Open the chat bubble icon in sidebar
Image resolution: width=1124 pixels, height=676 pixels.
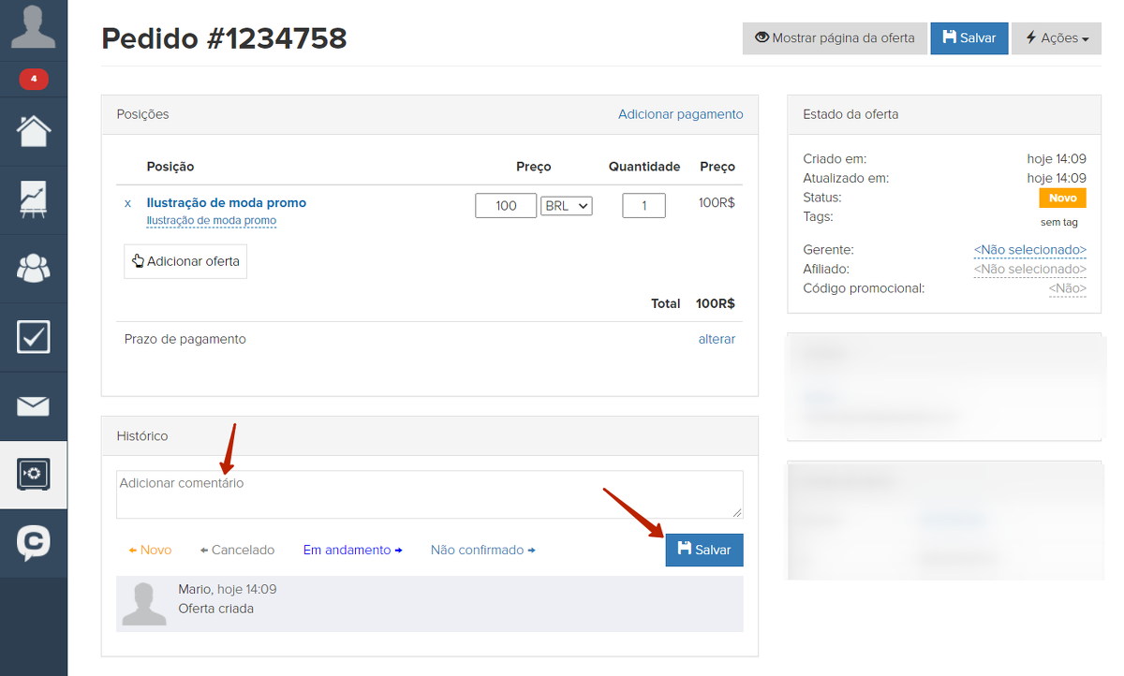pos(34,543)
